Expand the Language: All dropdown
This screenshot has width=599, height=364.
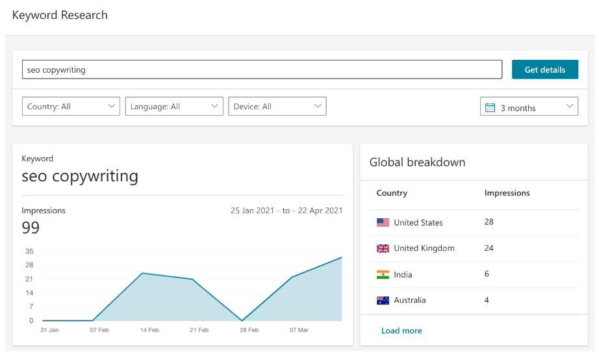(x=174, y=107)
